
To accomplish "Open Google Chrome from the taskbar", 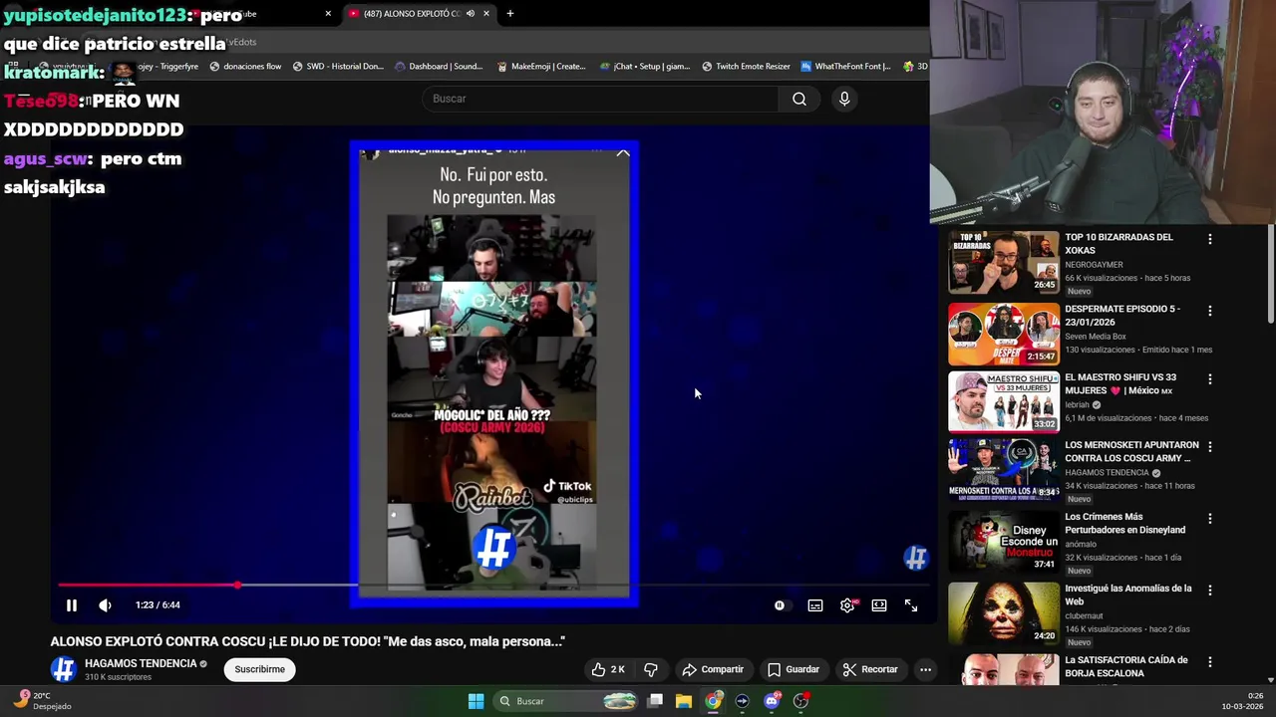I will pyautogui.click(x=713, y=701).
